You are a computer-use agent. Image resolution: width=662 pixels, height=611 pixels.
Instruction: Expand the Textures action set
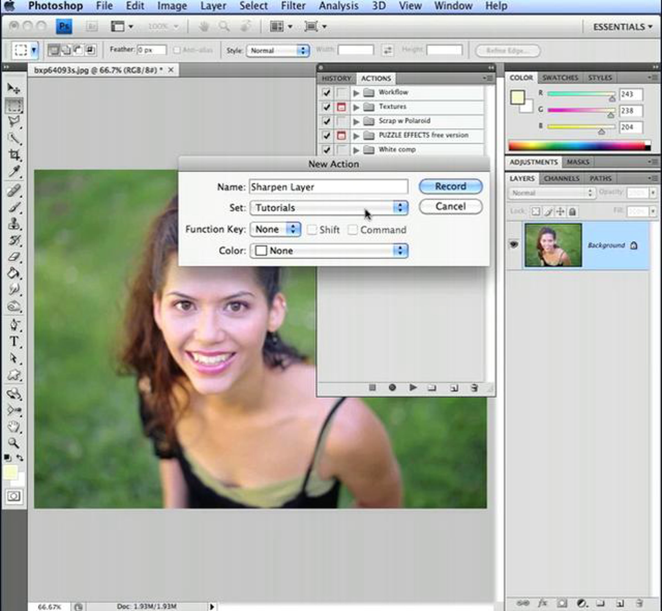356,107
